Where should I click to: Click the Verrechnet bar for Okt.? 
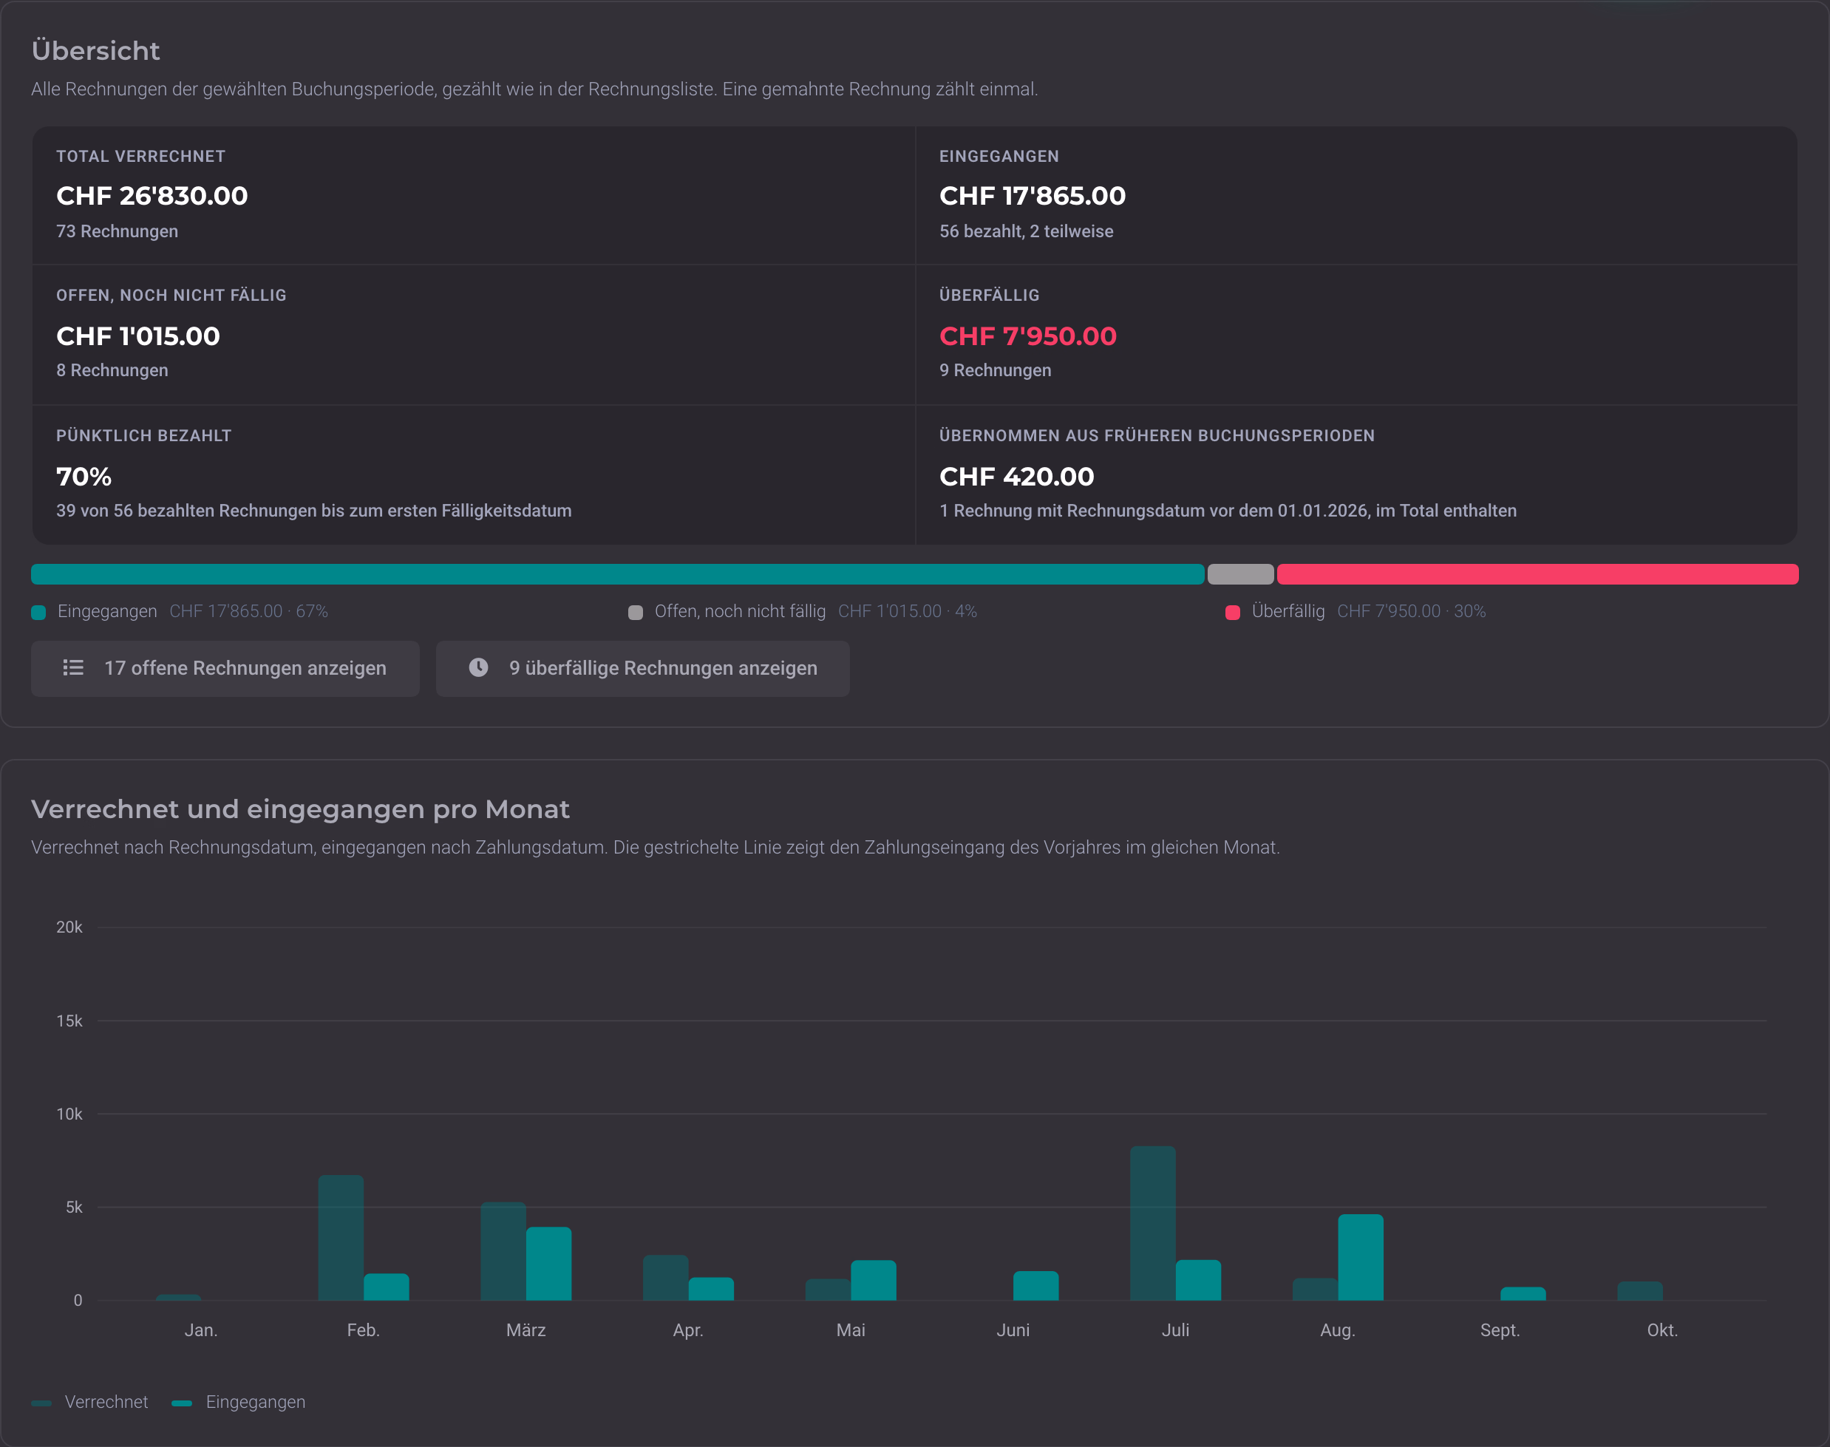(x=1640, y=1291)
